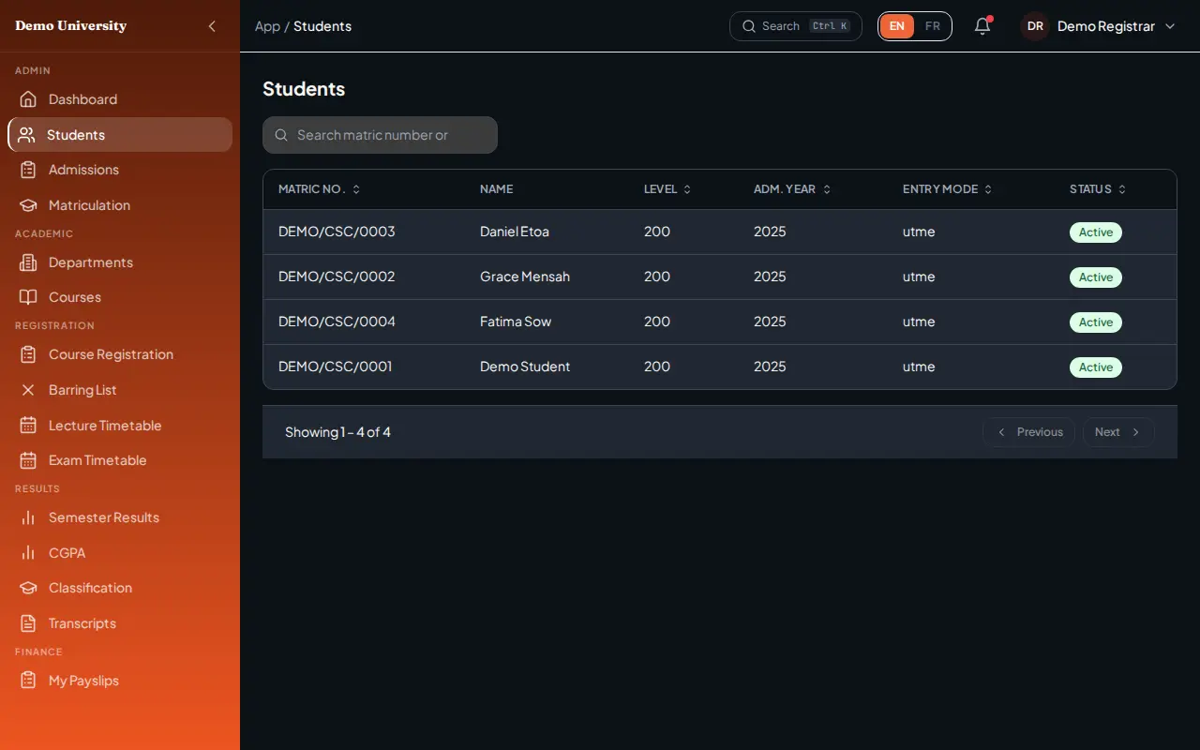Click the Classification cap icon

28,588
